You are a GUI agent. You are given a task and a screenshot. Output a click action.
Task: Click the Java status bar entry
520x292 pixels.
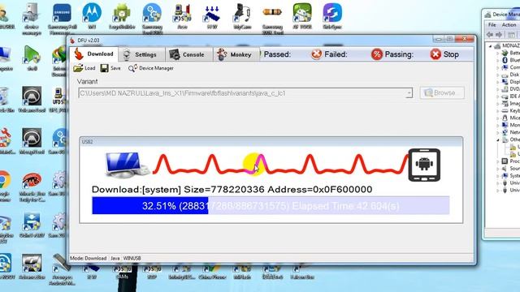[x=115, y=258]
